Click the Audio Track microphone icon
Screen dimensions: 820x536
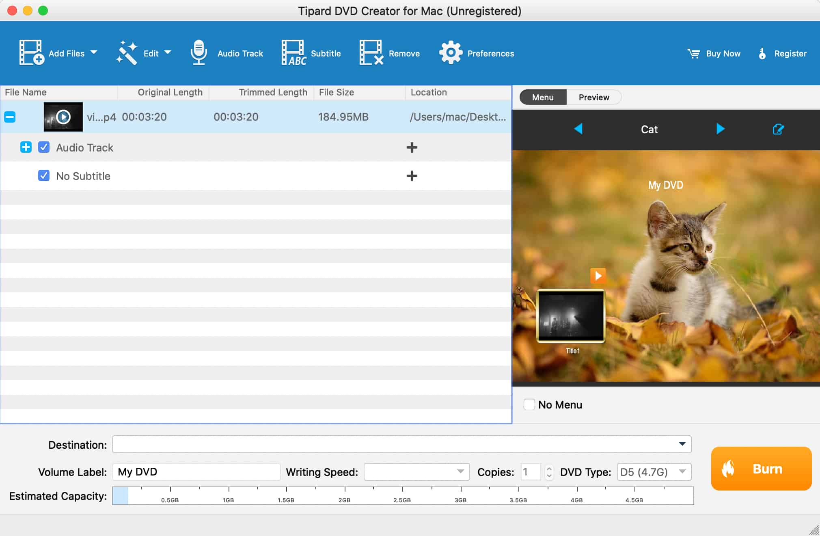pos(199,53)
